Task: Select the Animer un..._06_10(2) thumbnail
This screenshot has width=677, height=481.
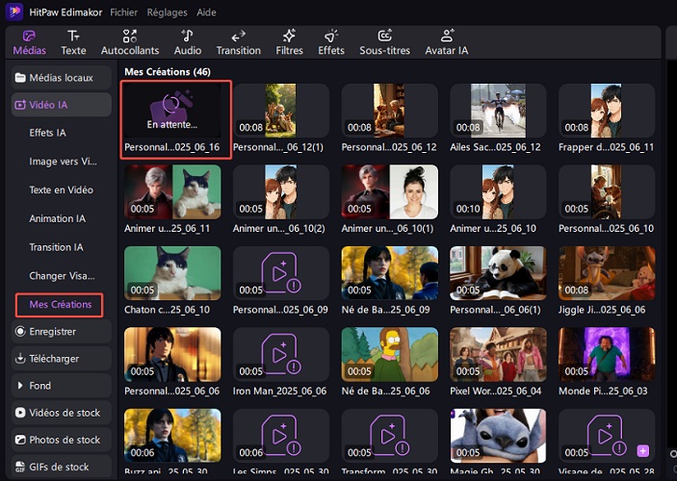Action: click(280, 192)
